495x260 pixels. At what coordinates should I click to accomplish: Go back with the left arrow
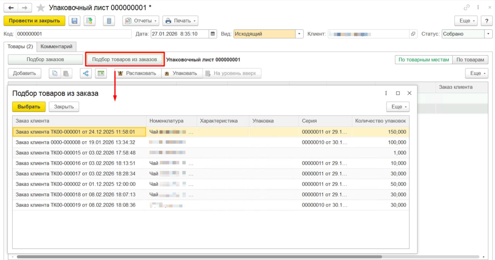coord(11,8)
